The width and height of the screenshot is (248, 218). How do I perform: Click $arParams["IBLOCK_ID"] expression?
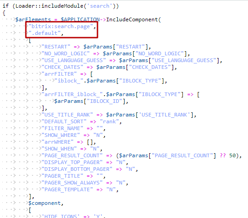(x=90, y=101)
